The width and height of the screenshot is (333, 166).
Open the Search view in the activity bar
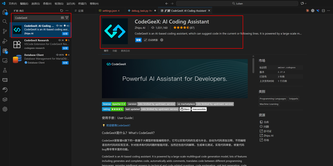4,21
